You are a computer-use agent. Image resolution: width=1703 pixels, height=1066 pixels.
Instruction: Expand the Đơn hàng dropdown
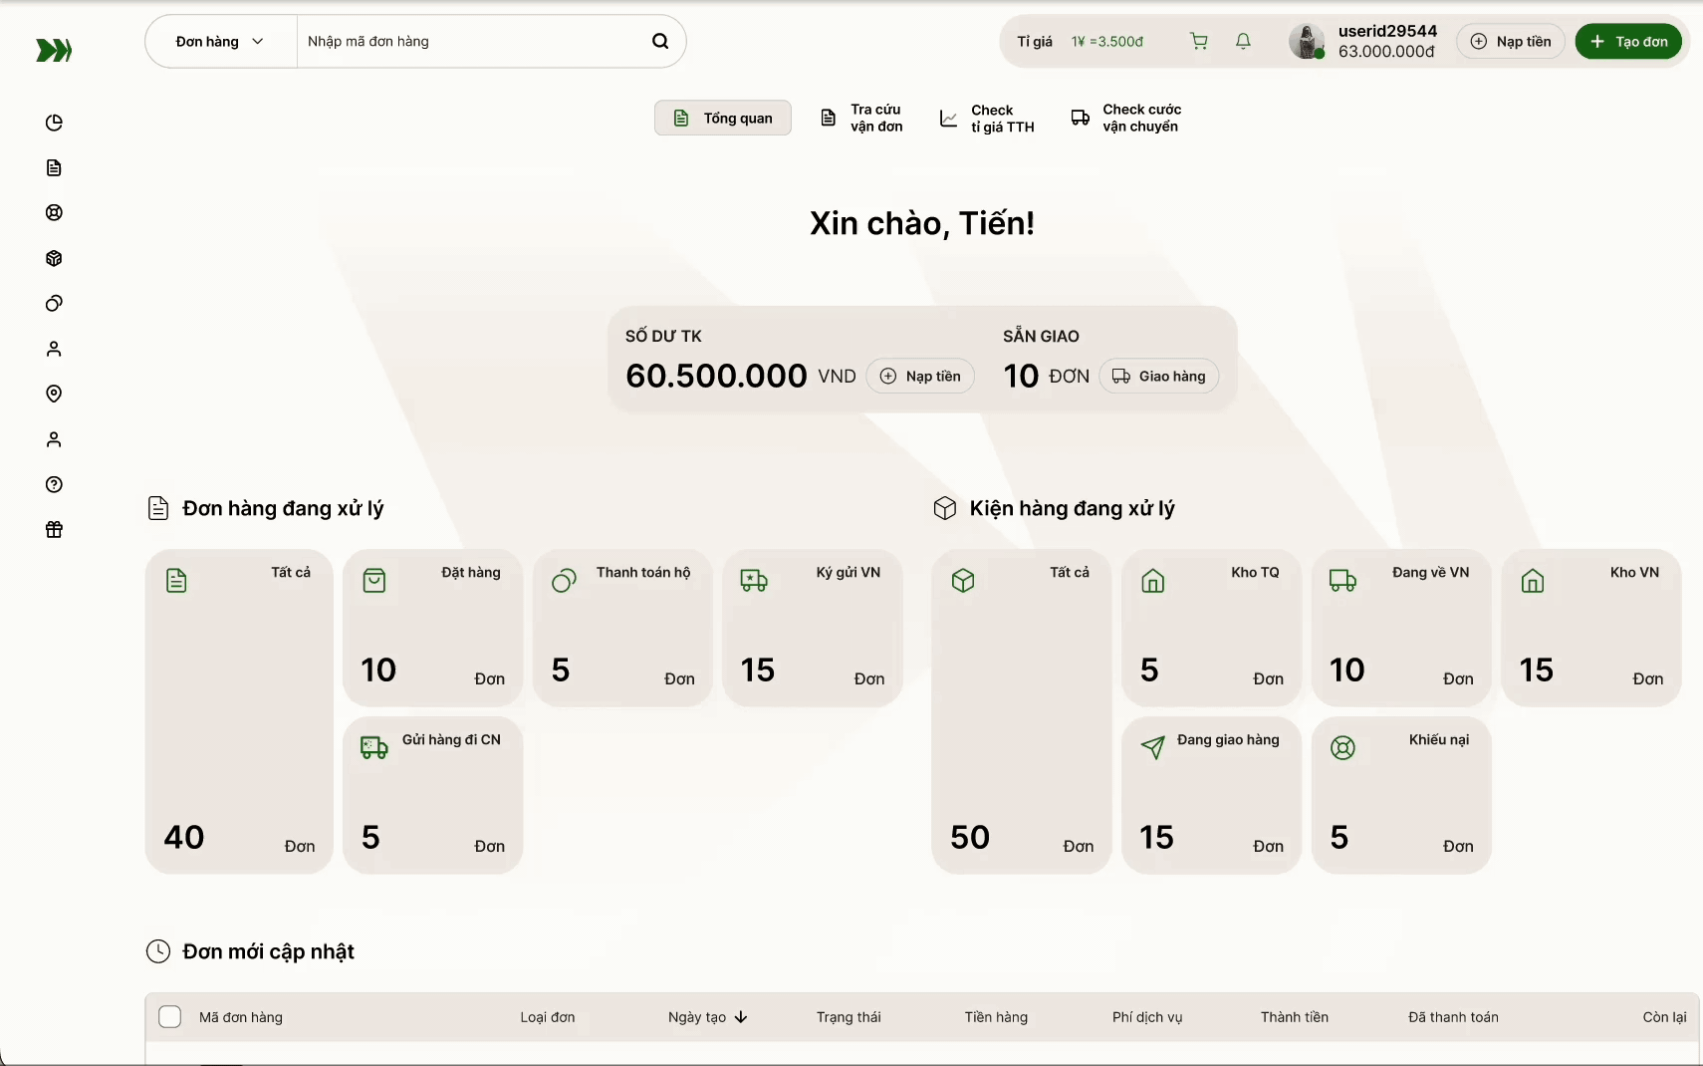(x=220, y=41)
